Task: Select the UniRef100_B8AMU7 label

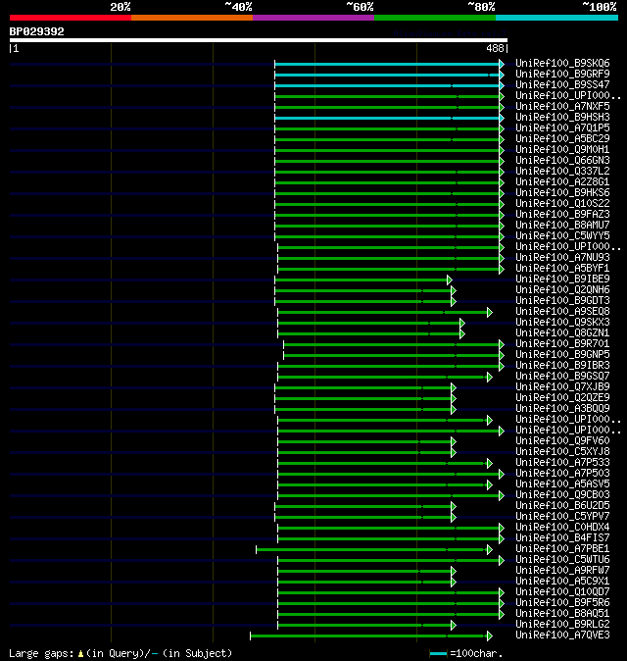Action: [x=562, y=226]
